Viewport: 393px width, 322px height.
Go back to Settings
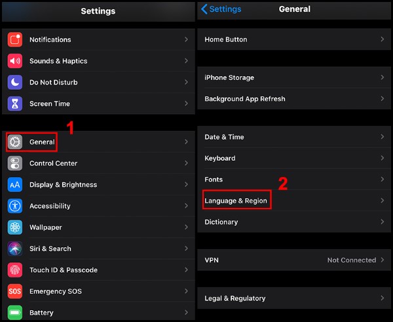coord(221,9)
